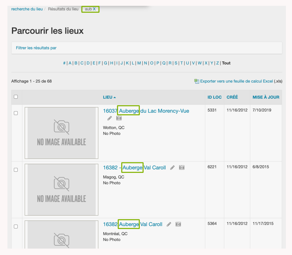Viewport: 292px width, 255px height.
Task: Check the box for Auberge du Lac Morency-Vue
Action: [x=16, y=113]
